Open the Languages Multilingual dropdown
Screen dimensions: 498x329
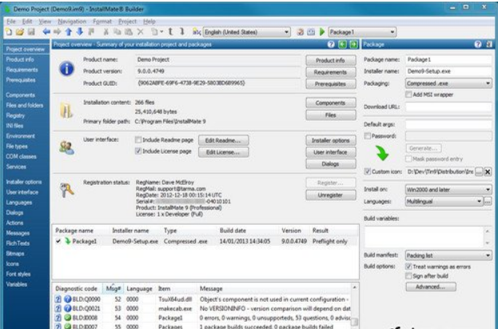point(444,202)
